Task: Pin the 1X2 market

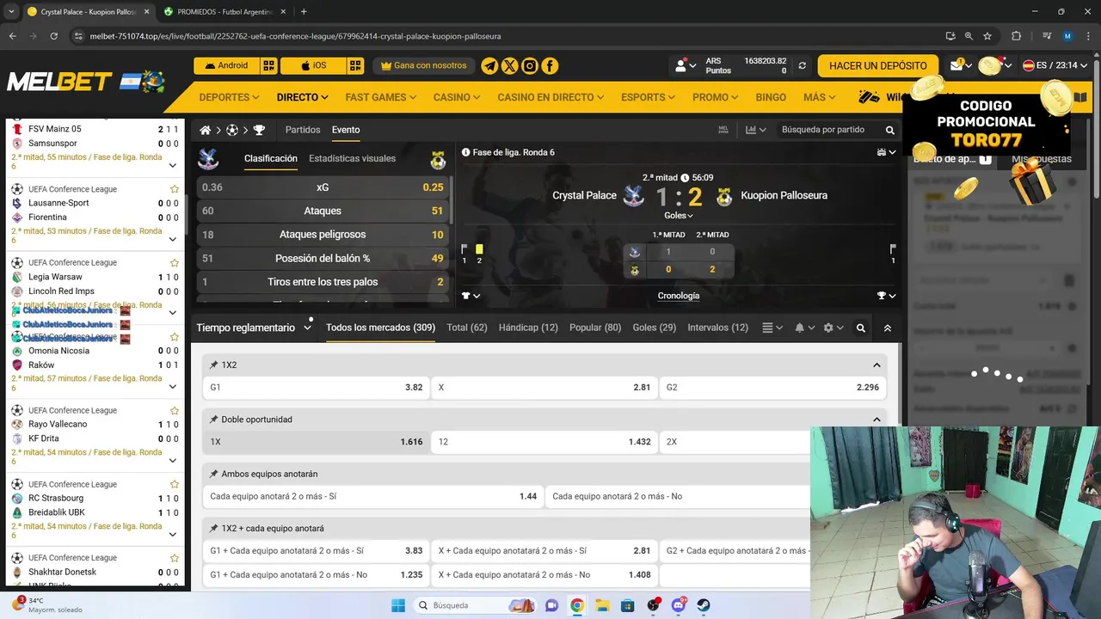Action: pyautogui.click(x=214, y=365)
